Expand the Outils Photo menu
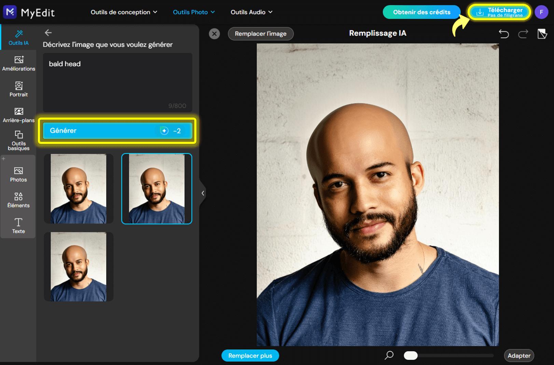 [x=194, y=12]
